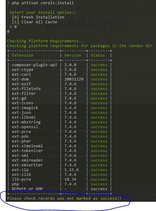Click the lib-pcre version 10.34
The width and height of the screenshot is (156, 211).
pos(70,179)
